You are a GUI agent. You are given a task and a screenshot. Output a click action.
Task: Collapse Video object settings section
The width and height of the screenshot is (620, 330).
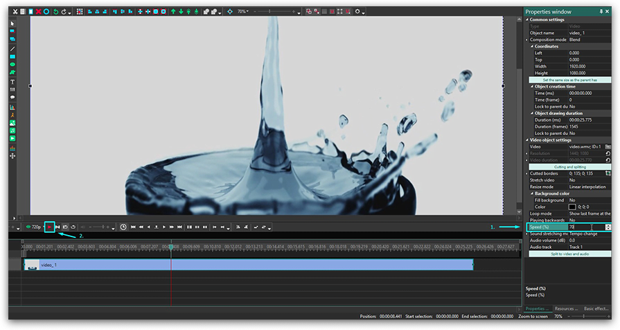(x=527, y=139)
